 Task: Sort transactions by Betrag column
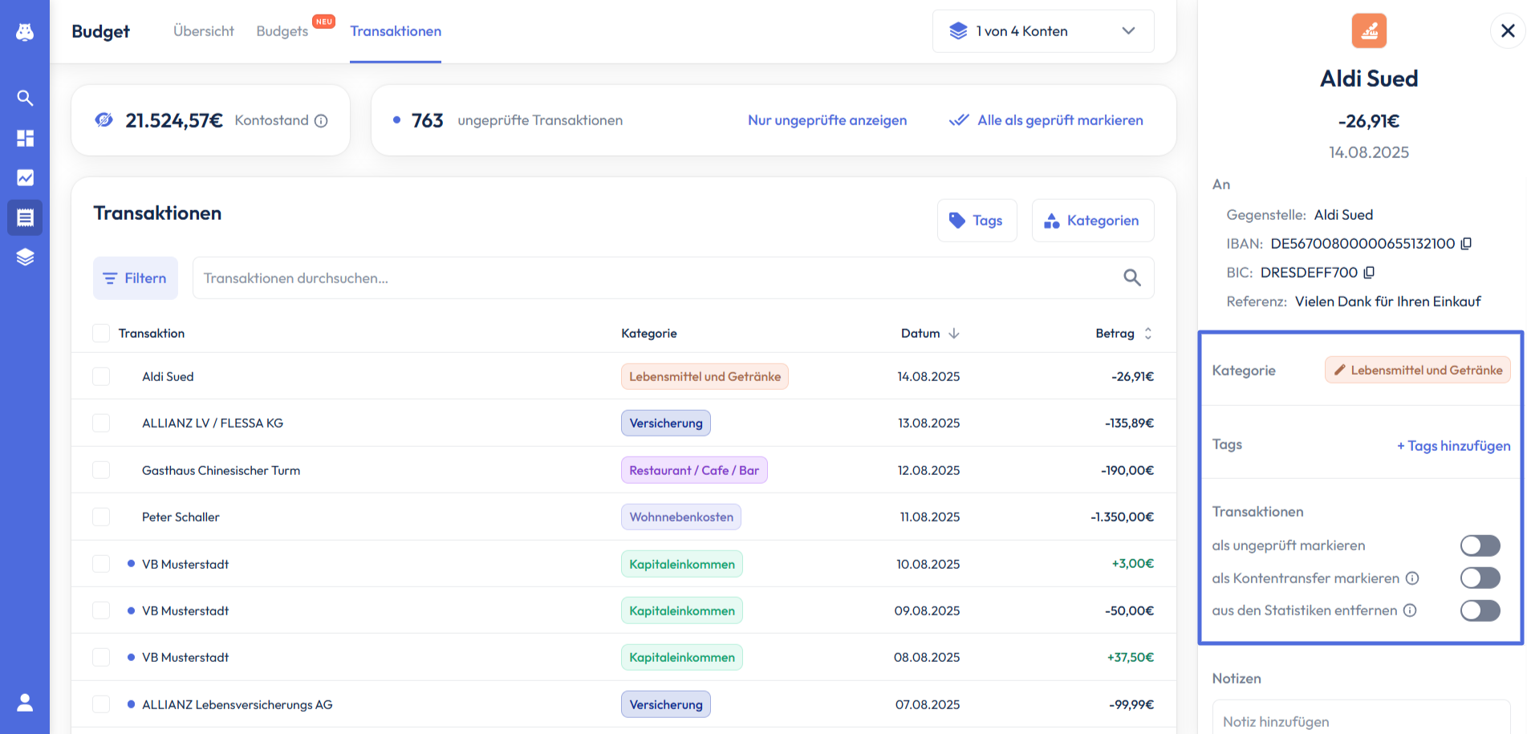[1147, 334]
